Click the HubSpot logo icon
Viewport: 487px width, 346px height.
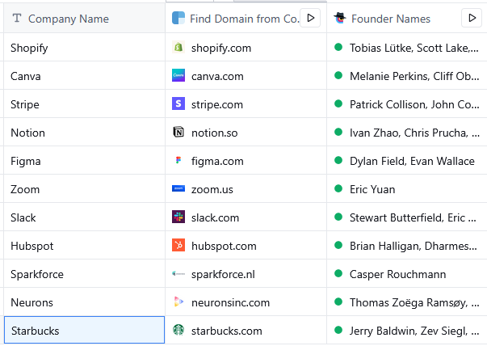pos(178,245)
